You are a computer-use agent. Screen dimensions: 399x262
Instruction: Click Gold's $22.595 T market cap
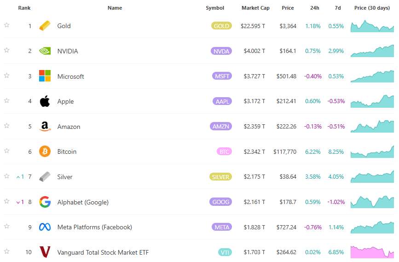pos(253,26)
